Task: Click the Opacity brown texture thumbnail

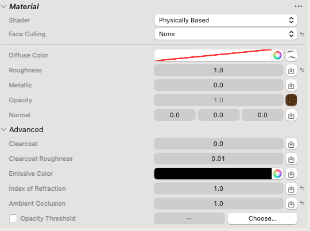Action: (x=291, y=100)
